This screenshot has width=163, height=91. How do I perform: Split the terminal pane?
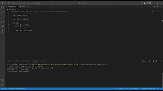(x=154, y=61)
